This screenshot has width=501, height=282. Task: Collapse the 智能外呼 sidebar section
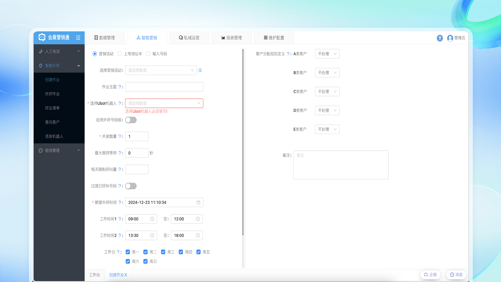[59, 66]
